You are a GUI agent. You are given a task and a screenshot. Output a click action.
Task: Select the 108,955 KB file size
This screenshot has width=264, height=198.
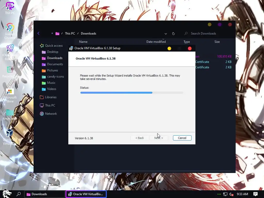pyautogui.click(x=224, y=56)
